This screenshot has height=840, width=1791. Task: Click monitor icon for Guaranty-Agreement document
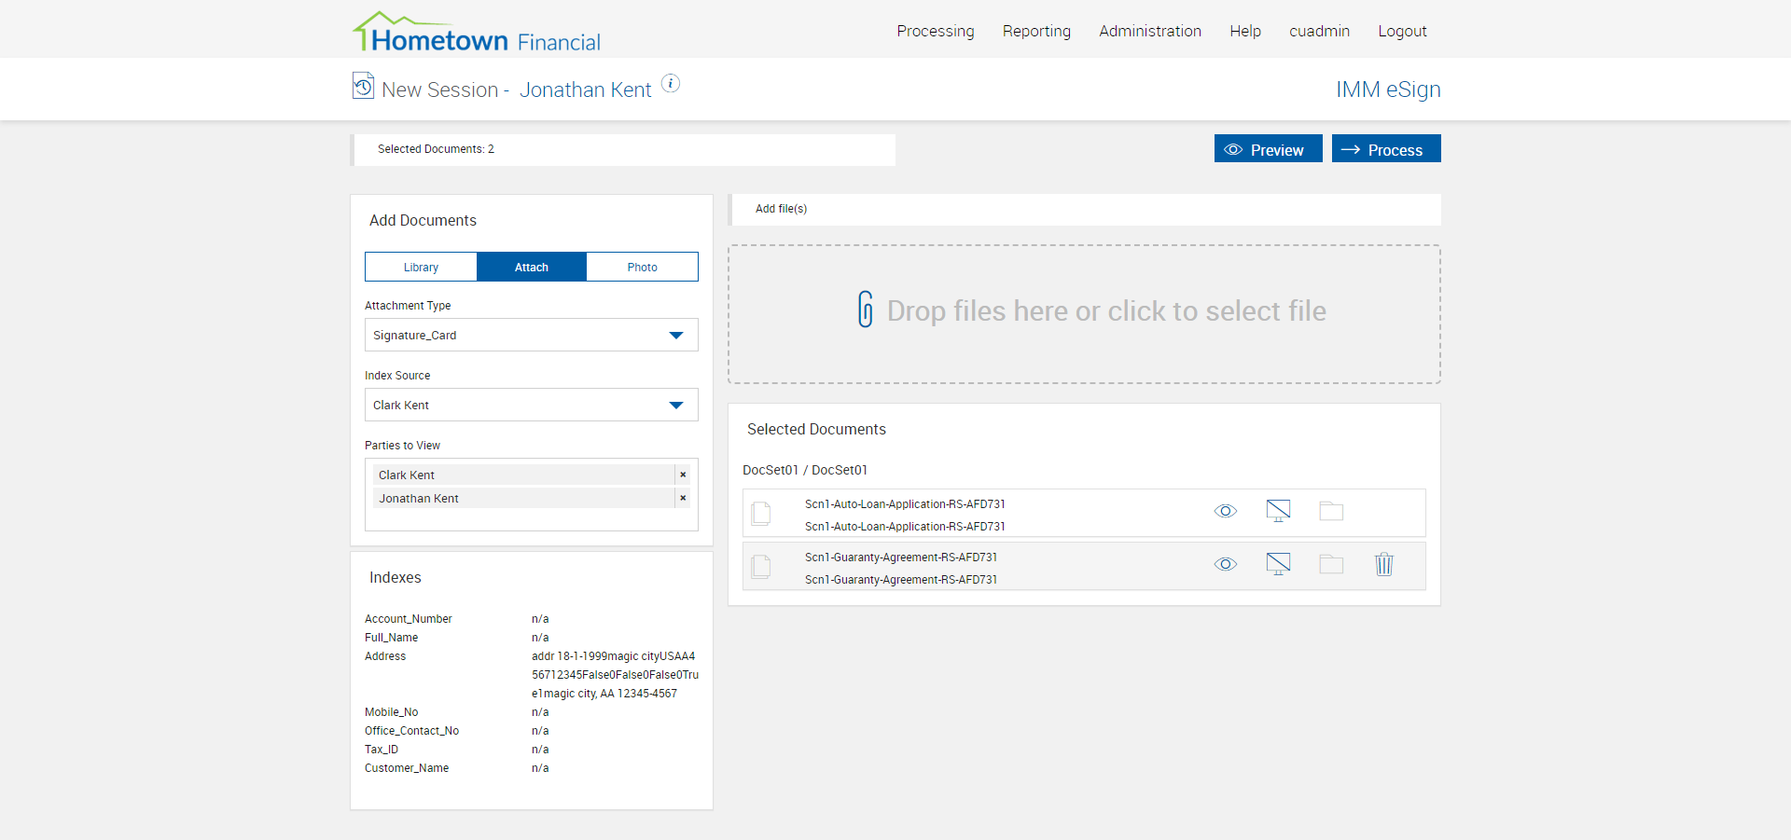coord(1278,564)
